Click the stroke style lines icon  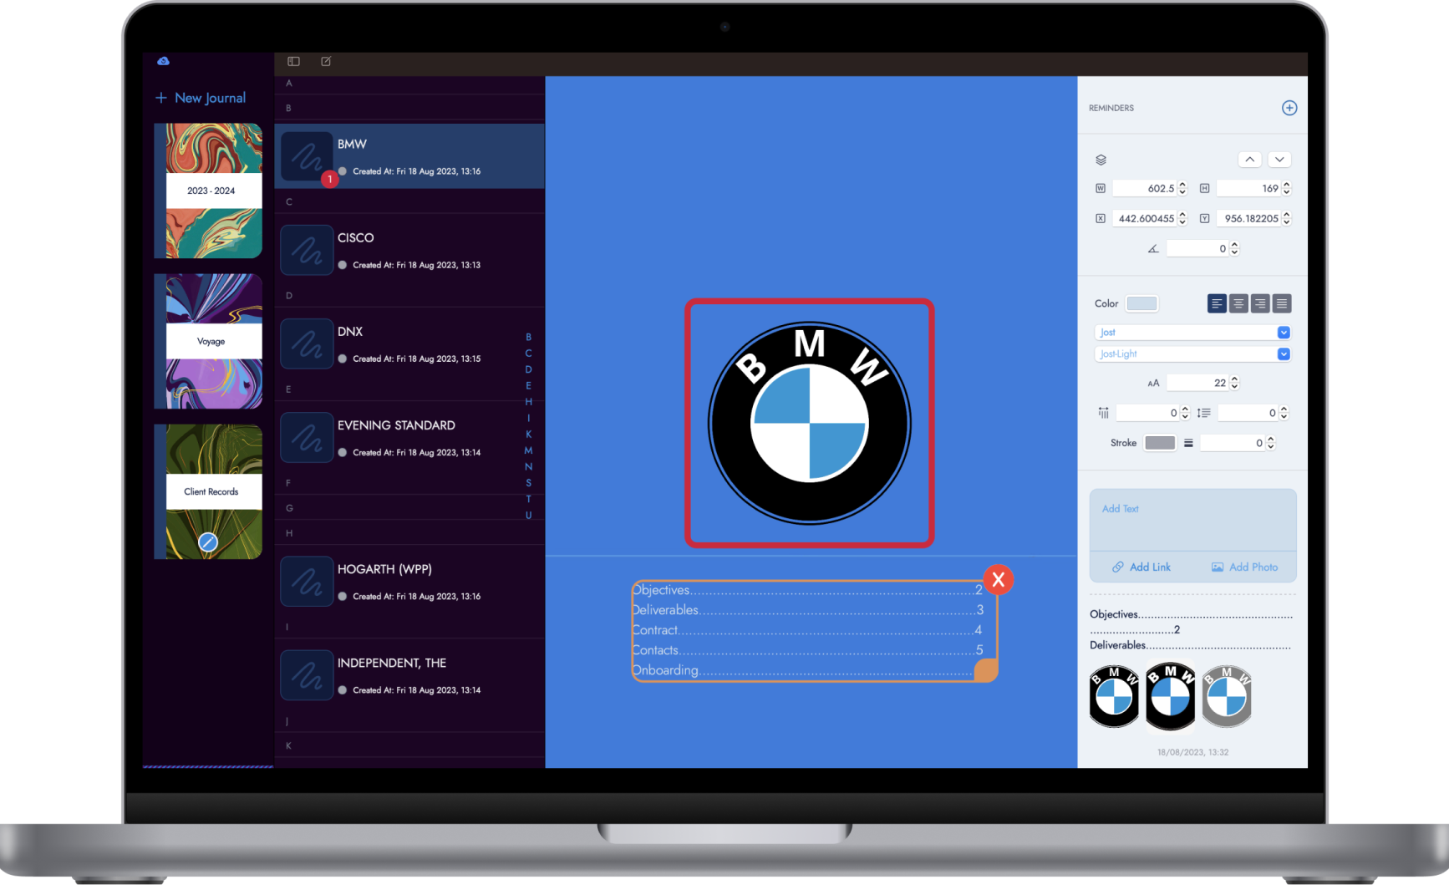[1188, 443]
